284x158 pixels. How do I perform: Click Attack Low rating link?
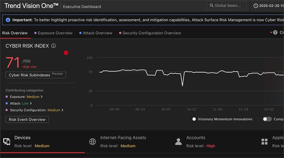click(25, 104)
